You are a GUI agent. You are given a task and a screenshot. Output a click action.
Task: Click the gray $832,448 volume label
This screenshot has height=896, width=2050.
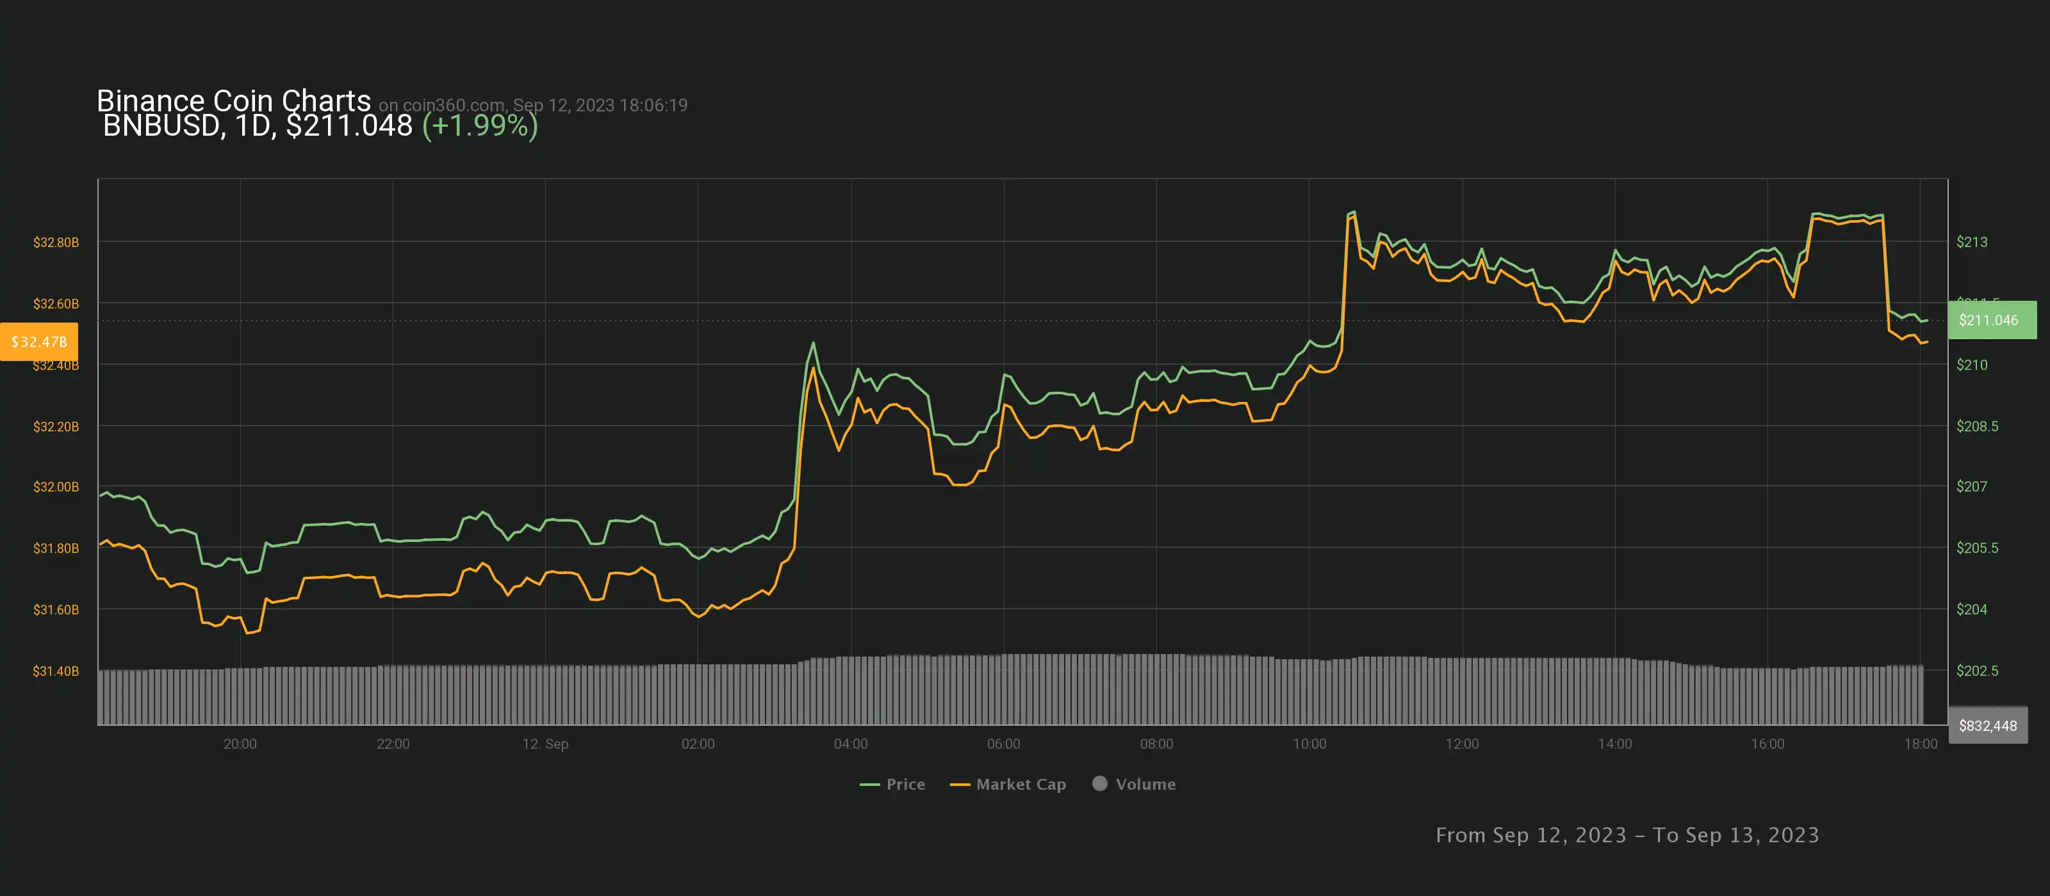tap(1987, 725)
